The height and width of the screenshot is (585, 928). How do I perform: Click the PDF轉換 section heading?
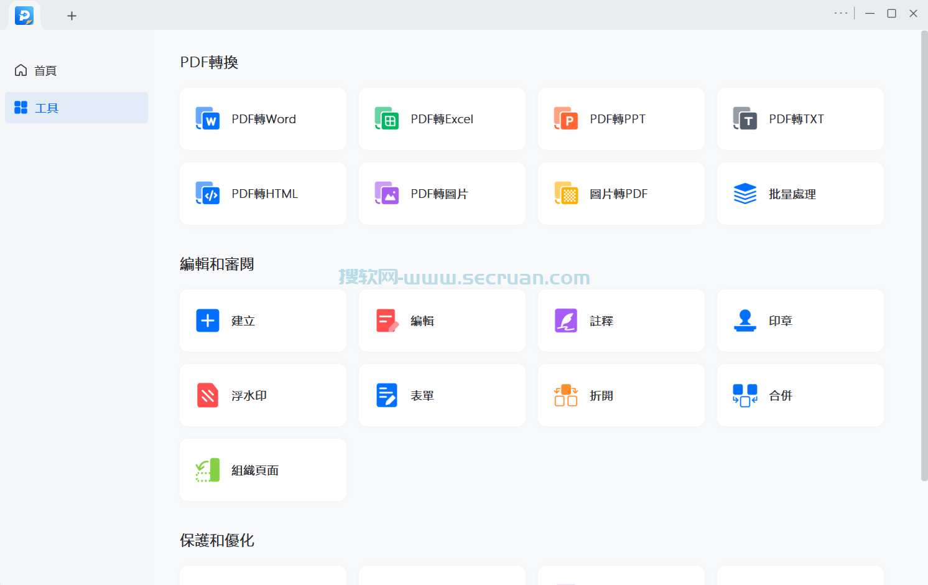point(209,62)
